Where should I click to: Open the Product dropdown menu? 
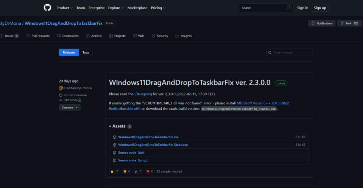65,8
